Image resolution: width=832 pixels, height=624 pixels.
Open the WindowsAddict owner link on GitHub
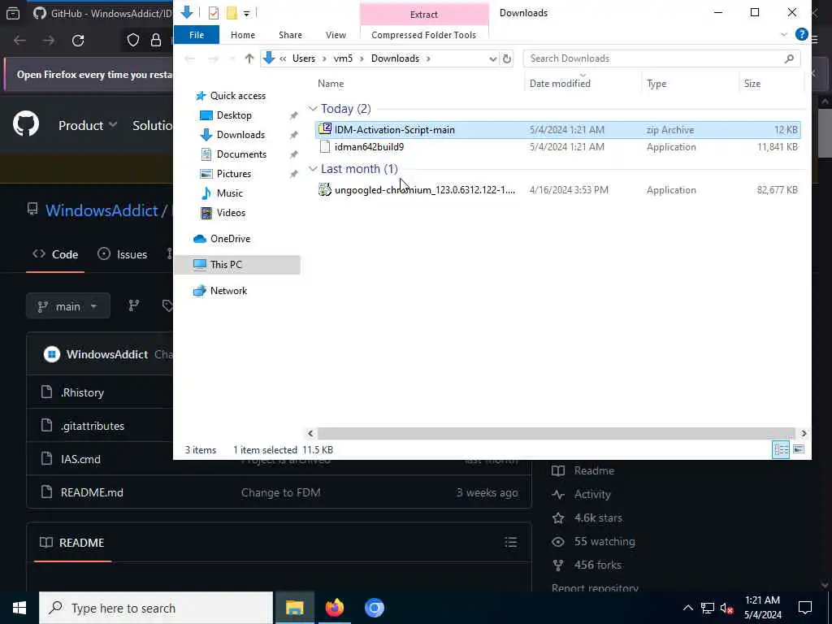102,210
